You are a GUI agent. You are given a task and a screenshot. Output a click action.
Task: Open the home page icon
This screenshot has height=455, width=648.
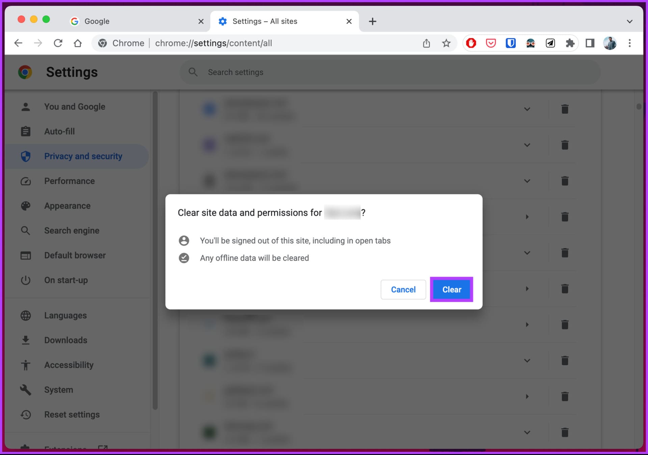(x=78, y=43)
